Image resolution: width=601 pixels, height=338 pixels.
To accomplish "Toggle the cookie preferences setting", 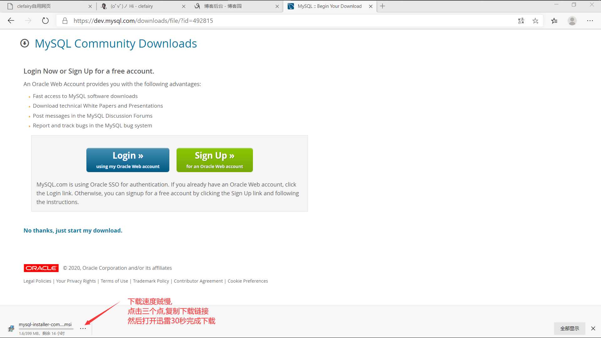I will (248, 281).
